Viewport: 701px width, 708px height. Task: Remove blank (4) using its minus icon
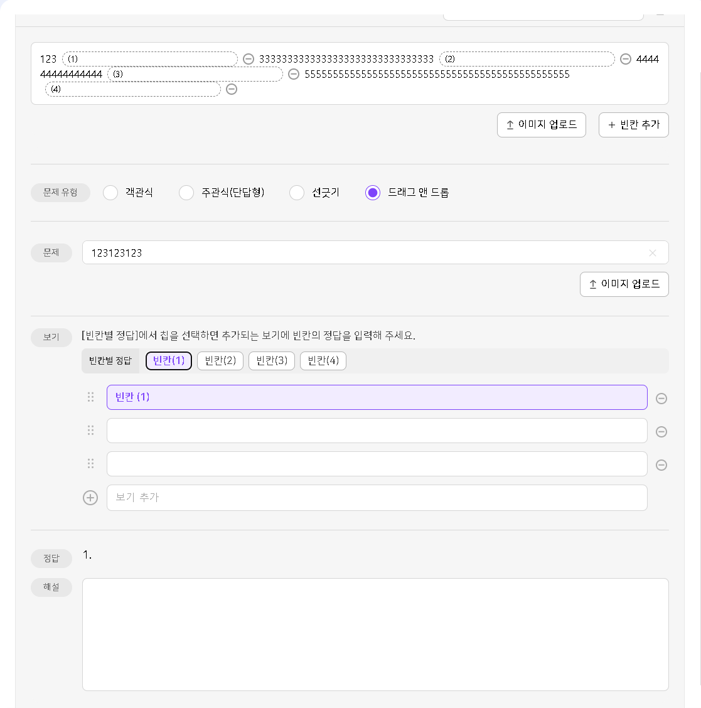pyautogui.click(x=232, y=89)
